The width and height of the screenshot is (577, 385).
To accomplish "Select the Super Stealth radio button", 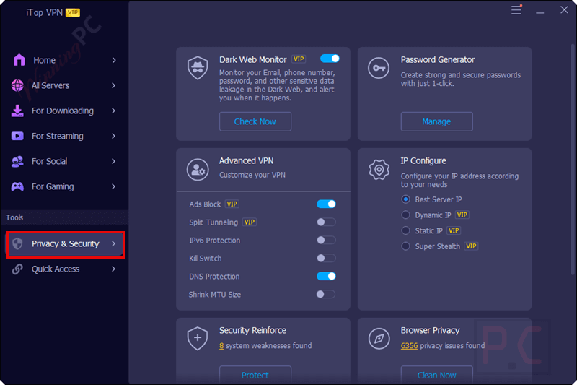I will [x=405, y=246].
